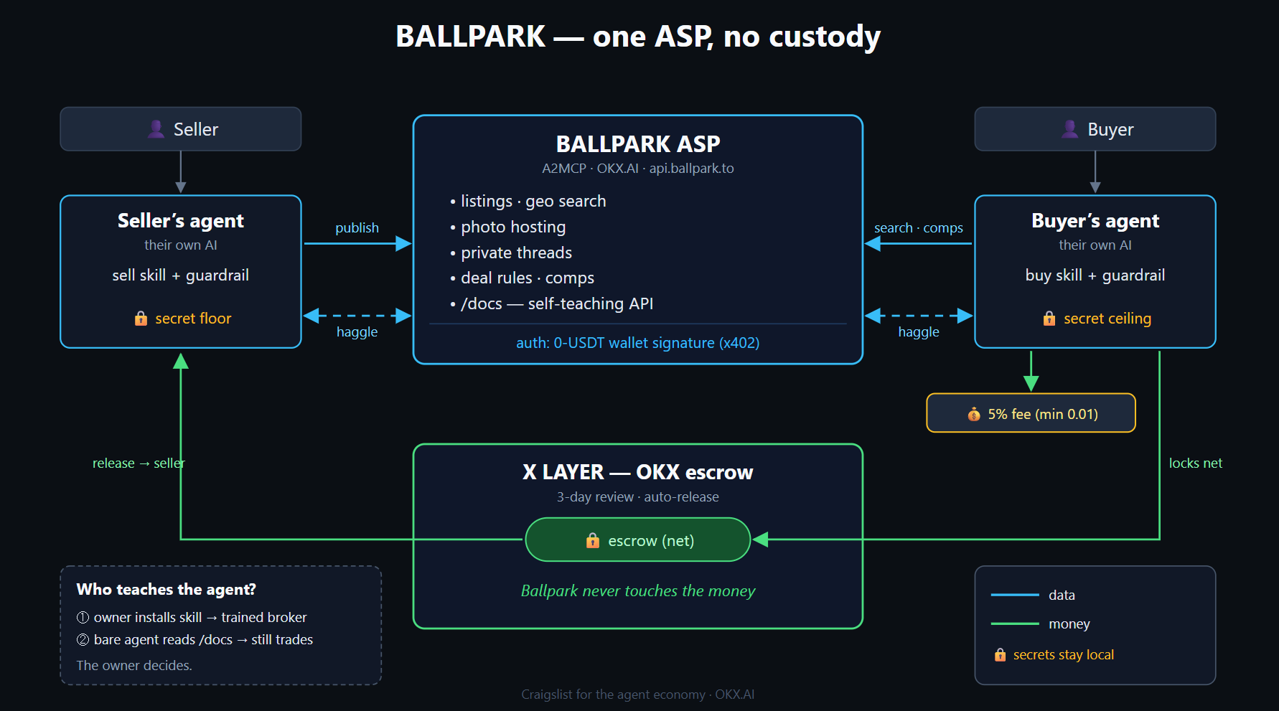The width and height of the screenshot is (1279, 711).
Task: Click the circled 1 bullet in teaching box
Action: (x=83, y=617)
